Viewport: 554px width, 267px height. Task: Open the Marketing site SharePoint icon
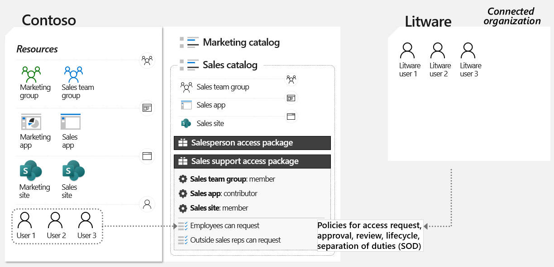click(31, 172)
